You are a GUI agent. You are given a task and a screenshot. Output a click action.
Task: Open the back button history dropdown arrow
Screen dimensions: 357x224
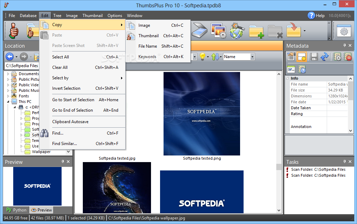(16, 57)
